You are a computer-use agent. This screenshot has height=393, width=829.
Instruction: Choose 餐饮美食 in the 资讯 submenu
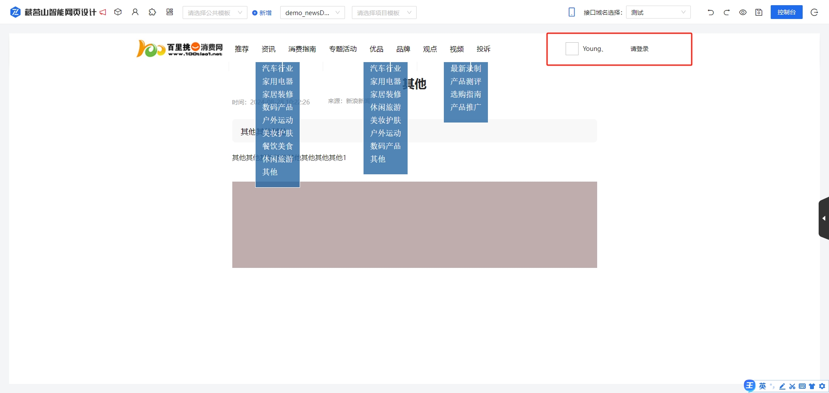click(x=278, y=146)
